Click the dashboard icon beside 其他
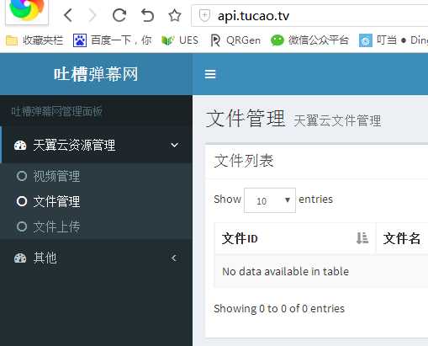The width and height of the screenshot is (428, 346). coord(20,258)
